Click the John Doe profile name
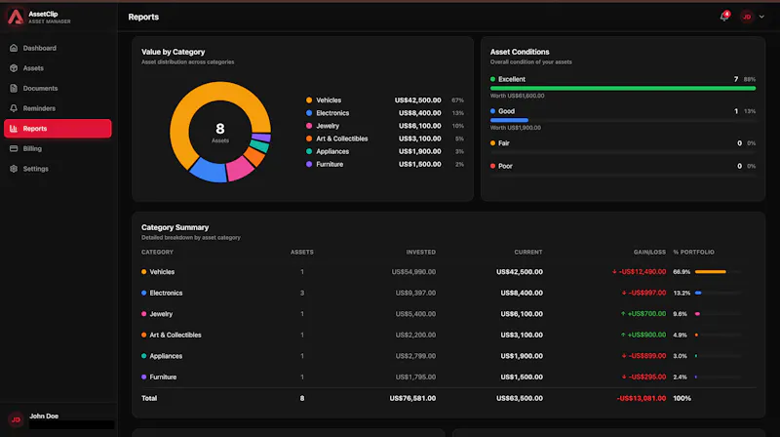Viewport: 780px width, 437px height. (44, 417)
